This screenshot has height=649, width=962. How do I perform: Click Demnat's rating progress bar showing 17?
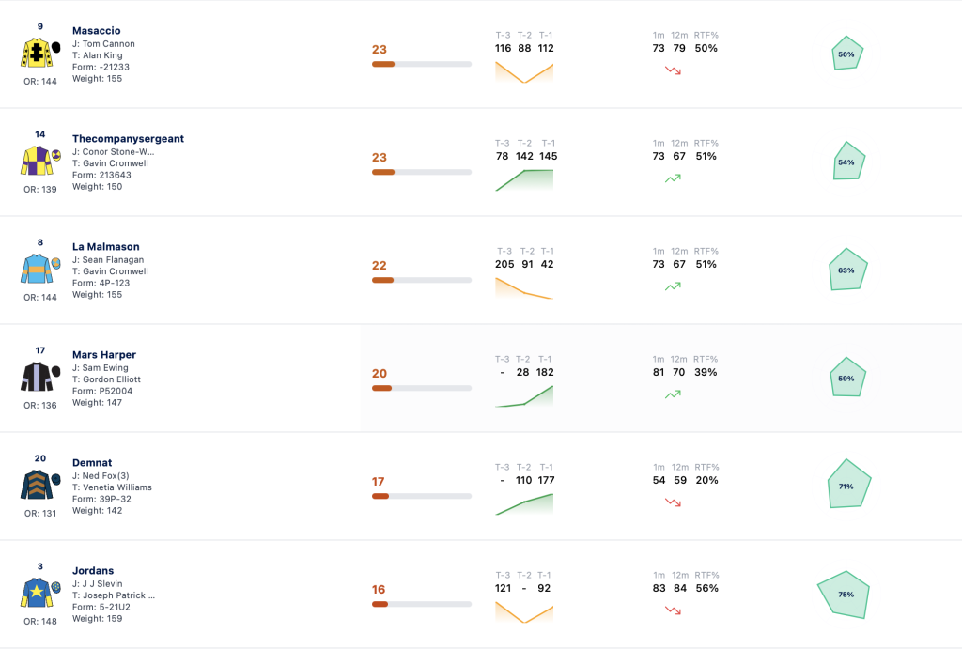pos(422,496)
